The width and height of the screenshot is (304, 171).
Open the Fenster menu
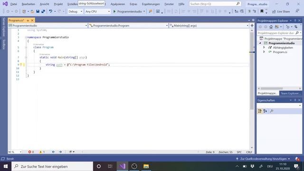tap(169, 4)
